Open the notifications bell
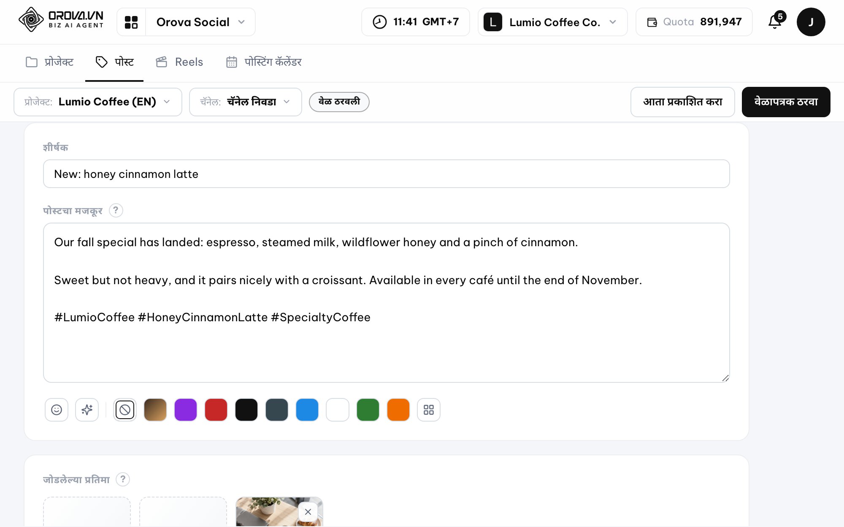 (775, 22)
